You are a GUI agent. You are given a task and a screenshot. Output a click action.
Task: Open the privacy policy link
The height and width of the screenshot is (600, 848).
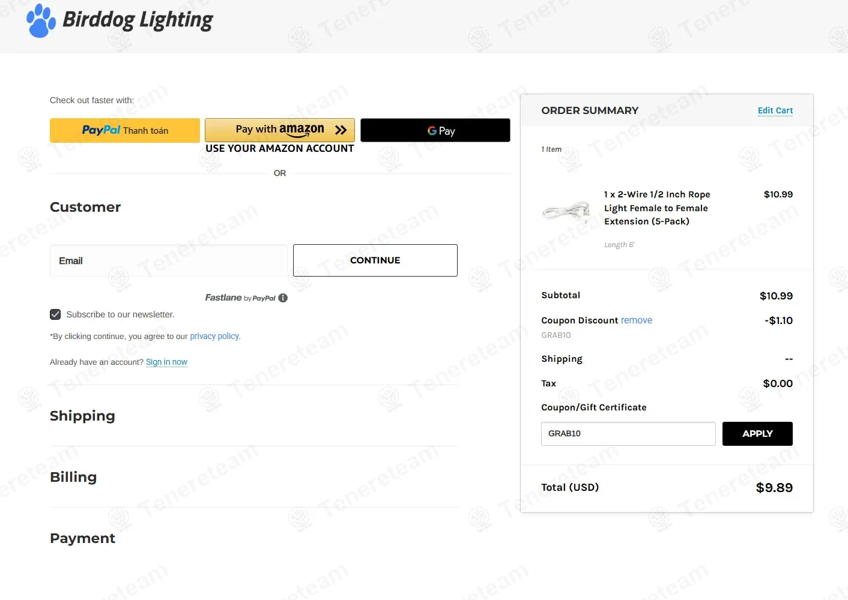click(x=214, y=336)
